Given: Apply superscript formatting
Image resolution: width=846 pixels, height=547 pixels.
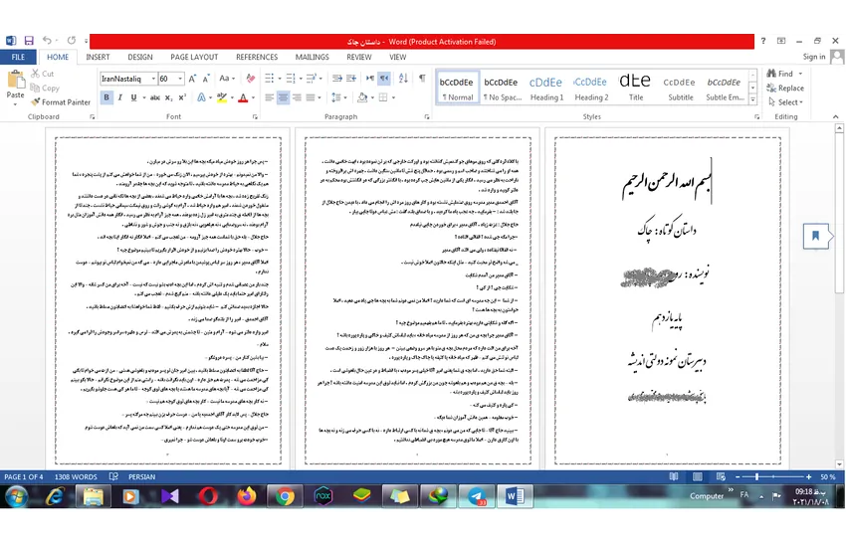Looking at the screenshot, I should coord(182,97).
